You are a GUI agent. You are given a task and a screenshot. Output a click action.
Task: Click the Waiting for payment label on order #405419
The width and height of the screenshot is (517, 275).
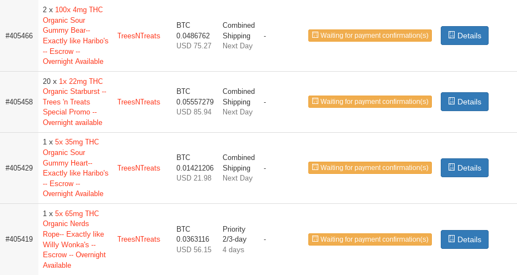(370, 239)
